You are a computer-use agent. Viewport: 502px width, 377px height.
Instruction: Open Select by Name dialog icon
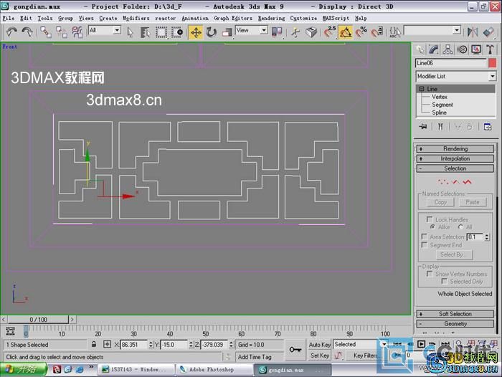[x=146, y=32]
